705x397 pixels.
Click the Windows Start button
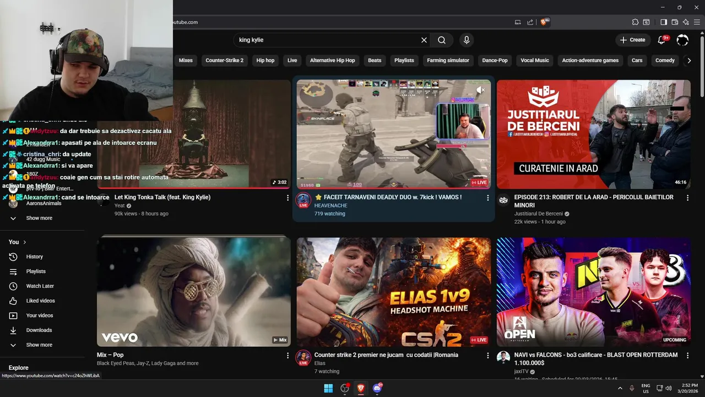point(328,388)
